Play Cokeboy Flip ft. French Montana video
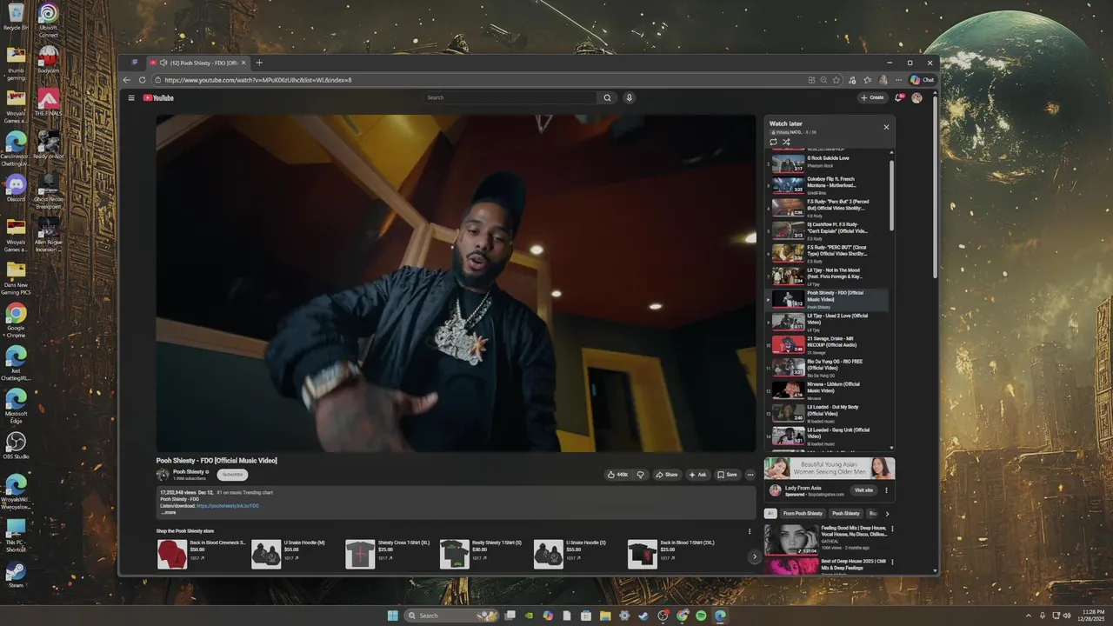1113x626 pixels. [827, 184]
